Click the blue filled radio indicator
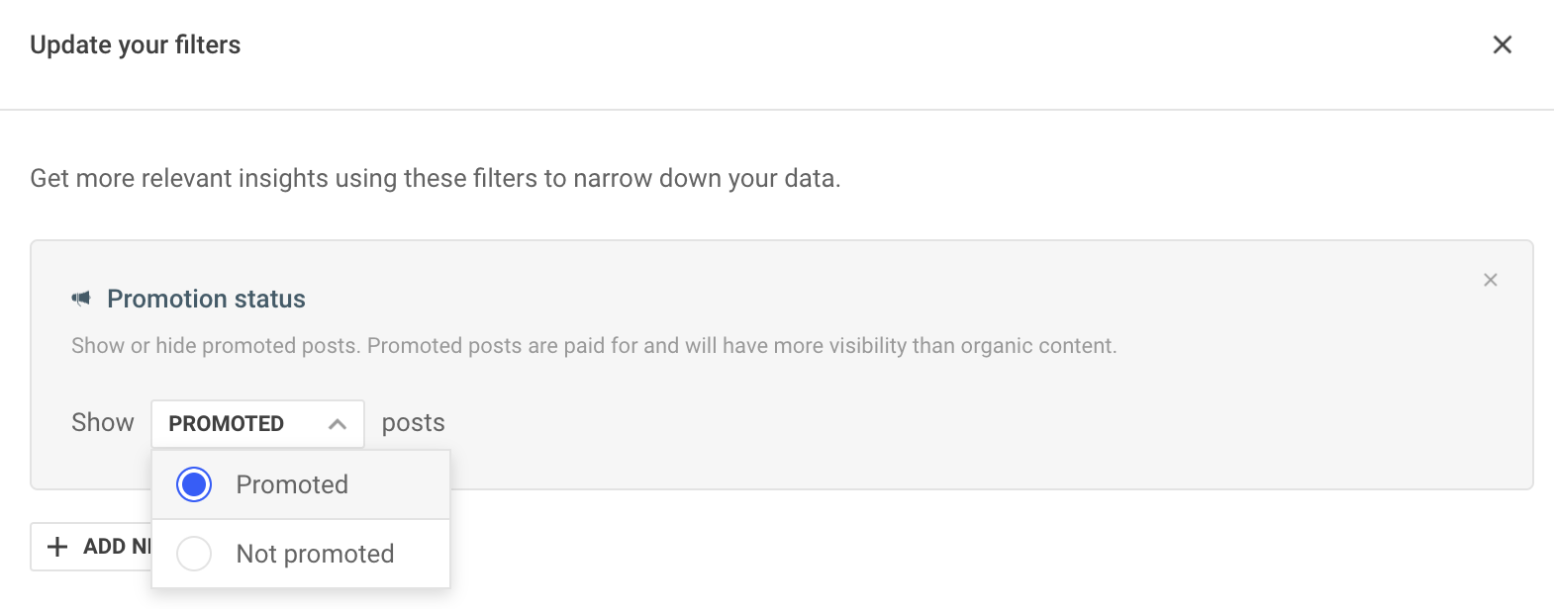1554x609 pixels. (x=194, y=484)
